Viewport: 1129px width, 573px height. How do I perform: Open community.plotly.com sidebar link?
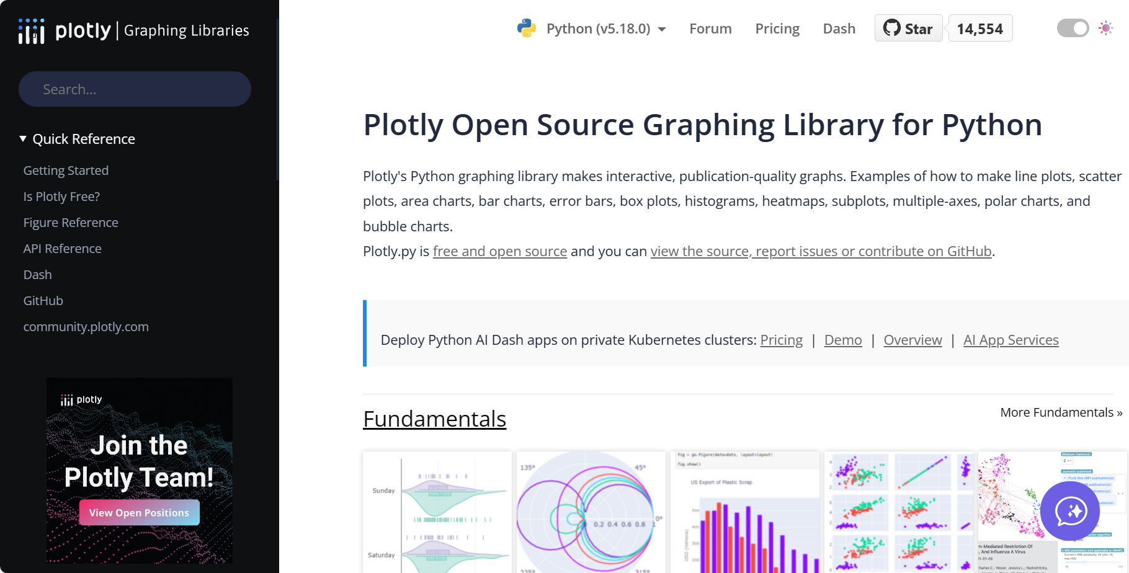[86, 327]
